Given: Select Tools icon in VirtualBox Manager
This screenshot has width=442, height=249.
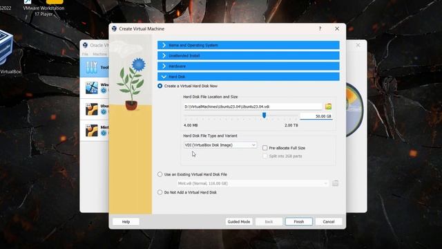Looking at the screenshot, I should coord(92,67).
